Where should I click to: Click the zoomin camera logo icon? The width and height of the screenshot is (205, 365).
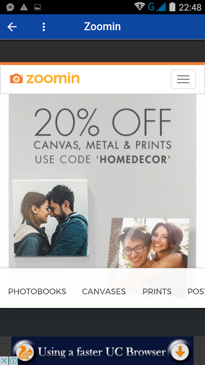click(x=16, y=78)
